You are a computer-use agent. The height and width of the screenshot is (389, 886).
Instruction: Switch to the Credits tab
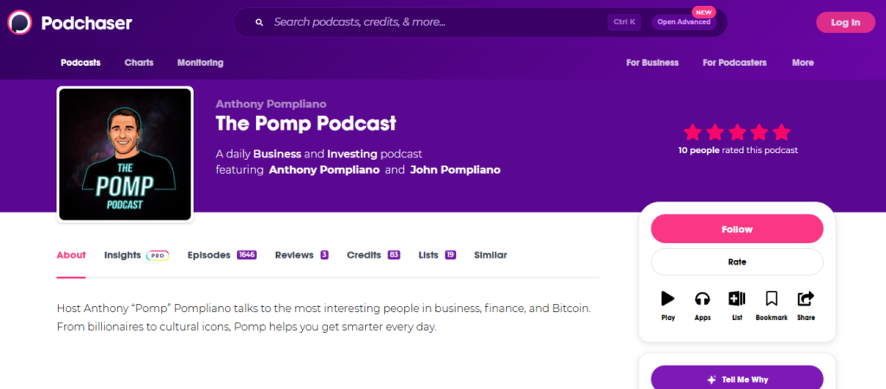364,255
